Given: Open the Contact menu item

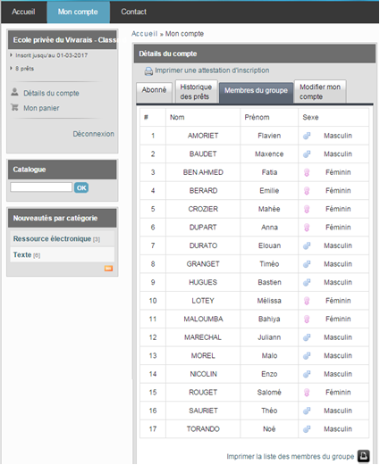Looking at the screenshot, I should click(x=133, y=12).
